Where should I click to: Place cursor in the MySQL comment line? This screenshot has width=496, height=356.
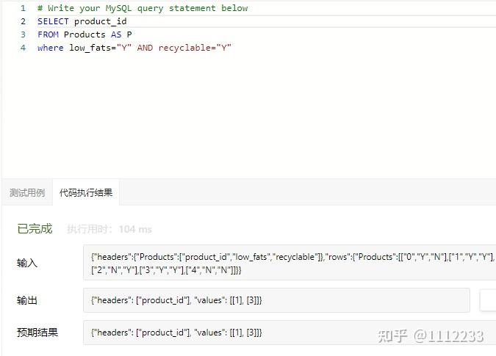click(143, 8)
